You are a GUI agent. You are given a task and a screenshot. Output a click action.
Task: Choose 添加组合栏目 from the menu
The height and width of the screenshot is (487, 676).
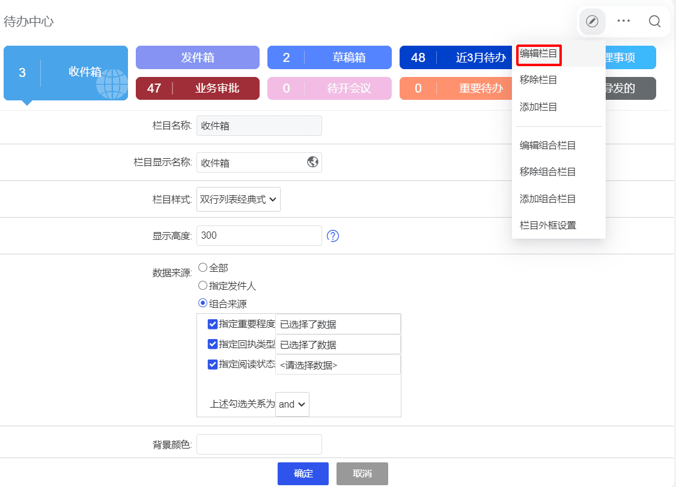tap(548, 199)
